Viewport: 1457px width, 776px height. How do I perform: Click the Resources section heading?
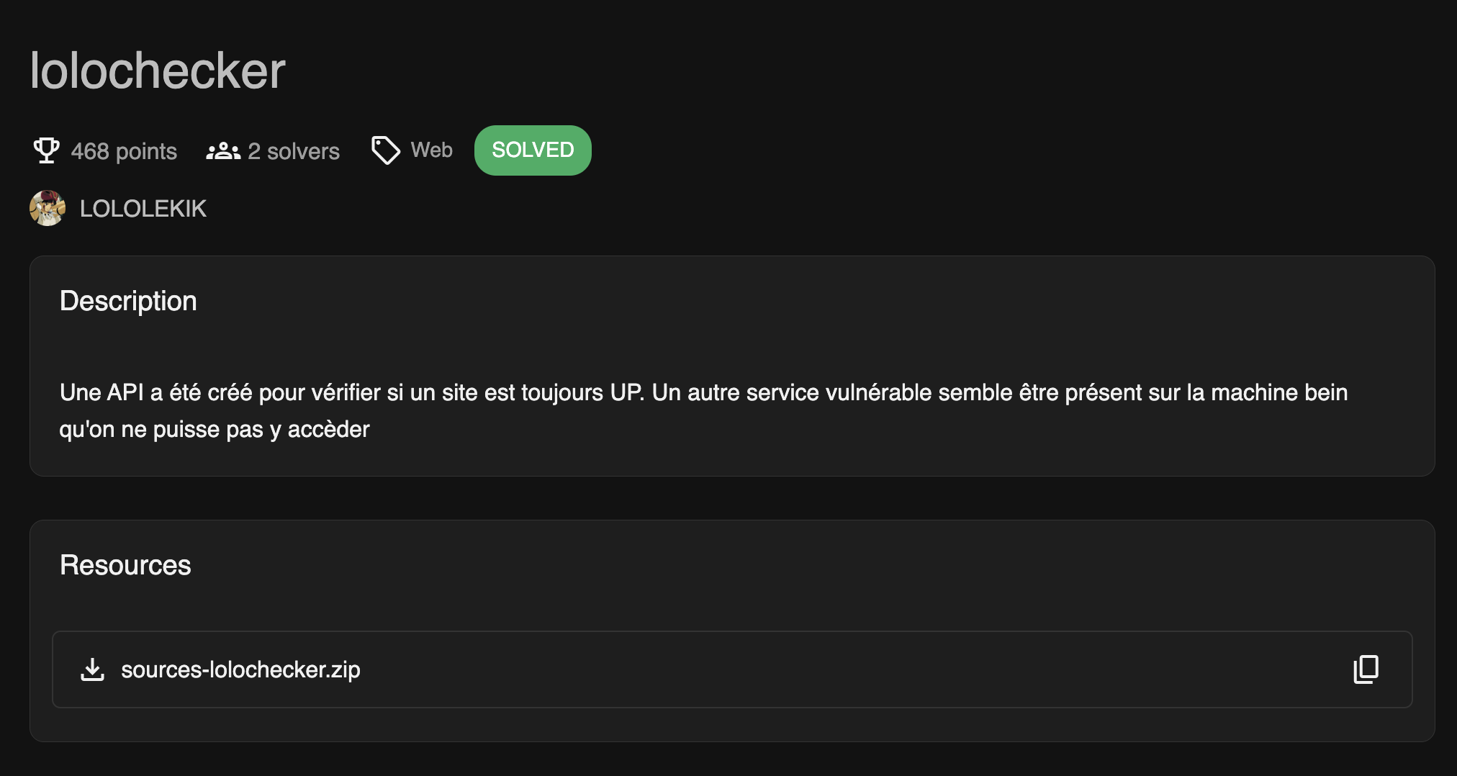coord(125,565)
